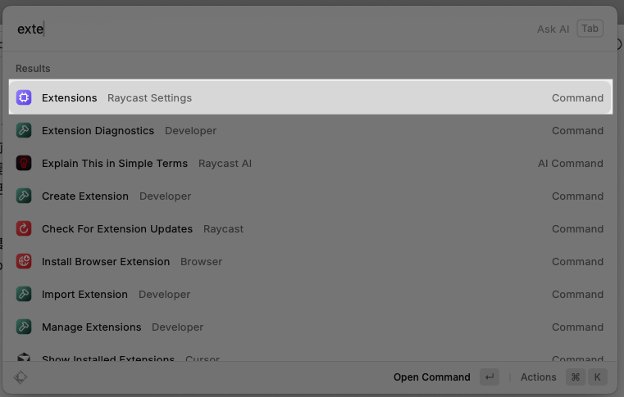624x397 pixels.
Task: Click the K key badge
Action: coord(597,377)
